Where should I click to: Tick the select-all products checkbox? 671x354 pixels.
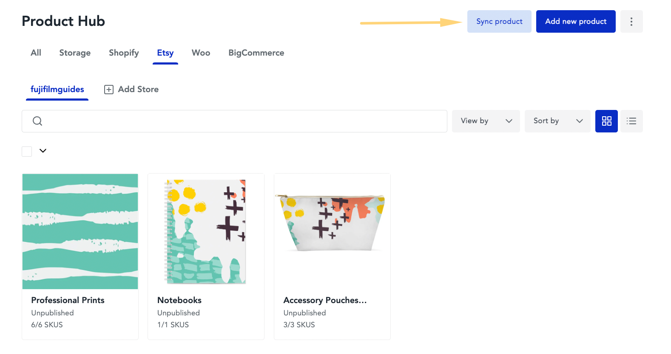[x=27, y=152]
